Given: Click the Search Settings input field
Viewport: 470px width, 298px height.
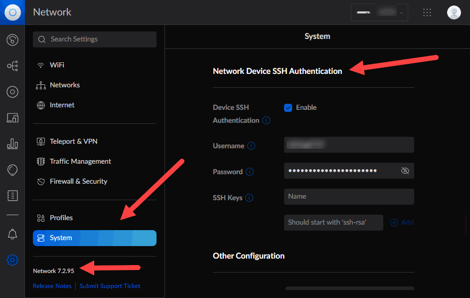Looking at the screenshot, I should point(94,39).
